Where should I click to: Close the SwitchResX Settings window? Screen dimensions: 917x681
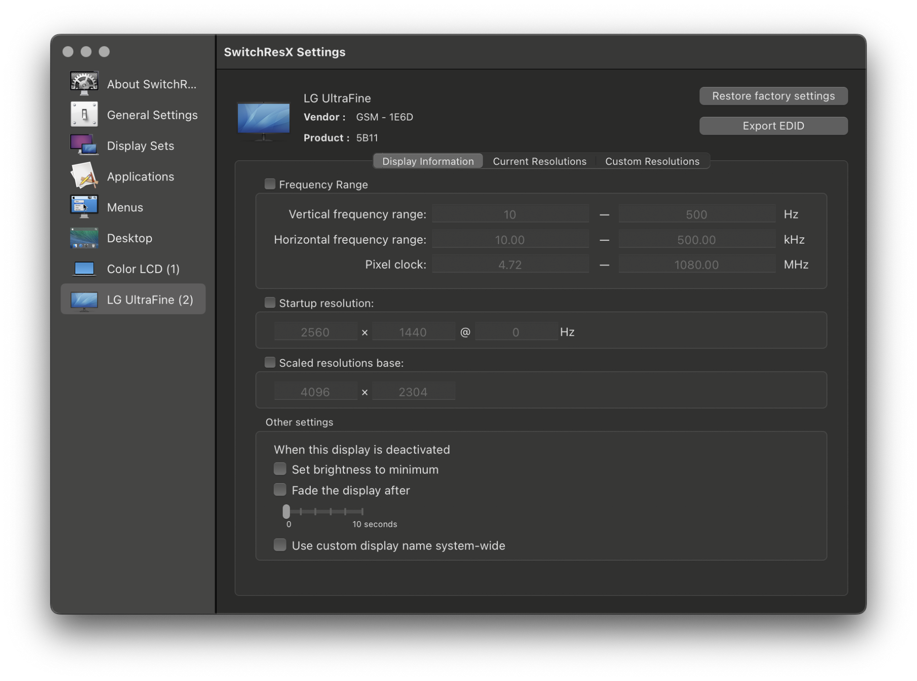(x=68, y=51)
